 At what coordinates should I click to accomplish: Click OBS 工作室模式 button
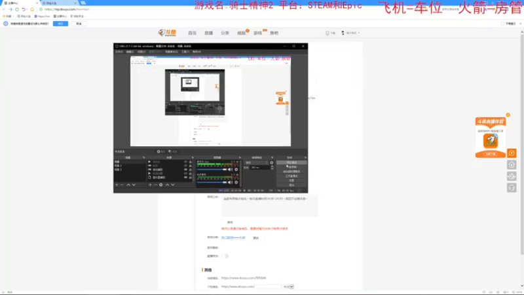[x=291, y=176]
